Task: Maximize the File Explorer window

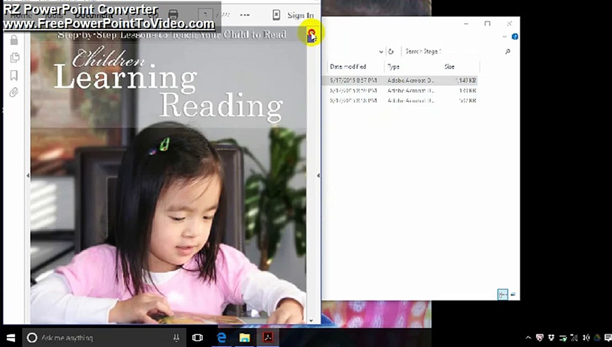Action: [487, 23]
